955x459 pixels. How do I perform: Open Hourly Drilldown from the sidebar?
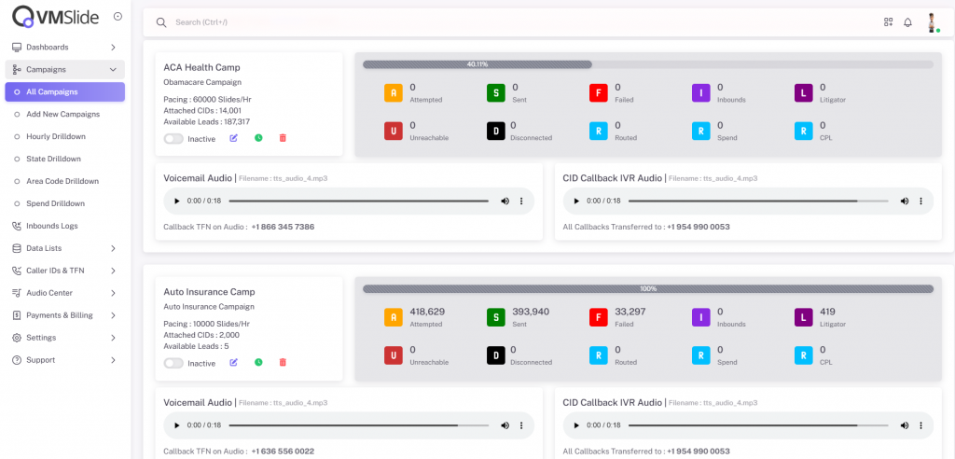point(56,136)
